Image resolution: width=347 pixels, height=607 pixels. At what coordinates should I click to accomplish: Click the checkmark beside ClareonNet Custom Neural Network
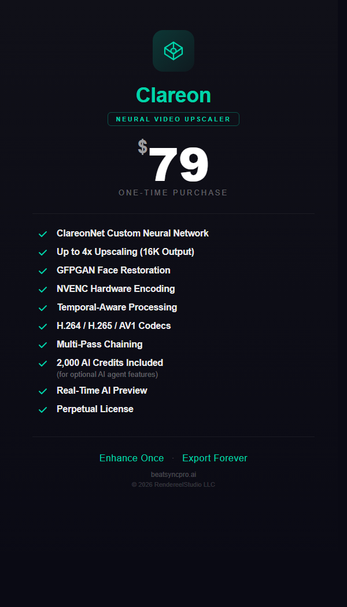(x=43, y=234)
